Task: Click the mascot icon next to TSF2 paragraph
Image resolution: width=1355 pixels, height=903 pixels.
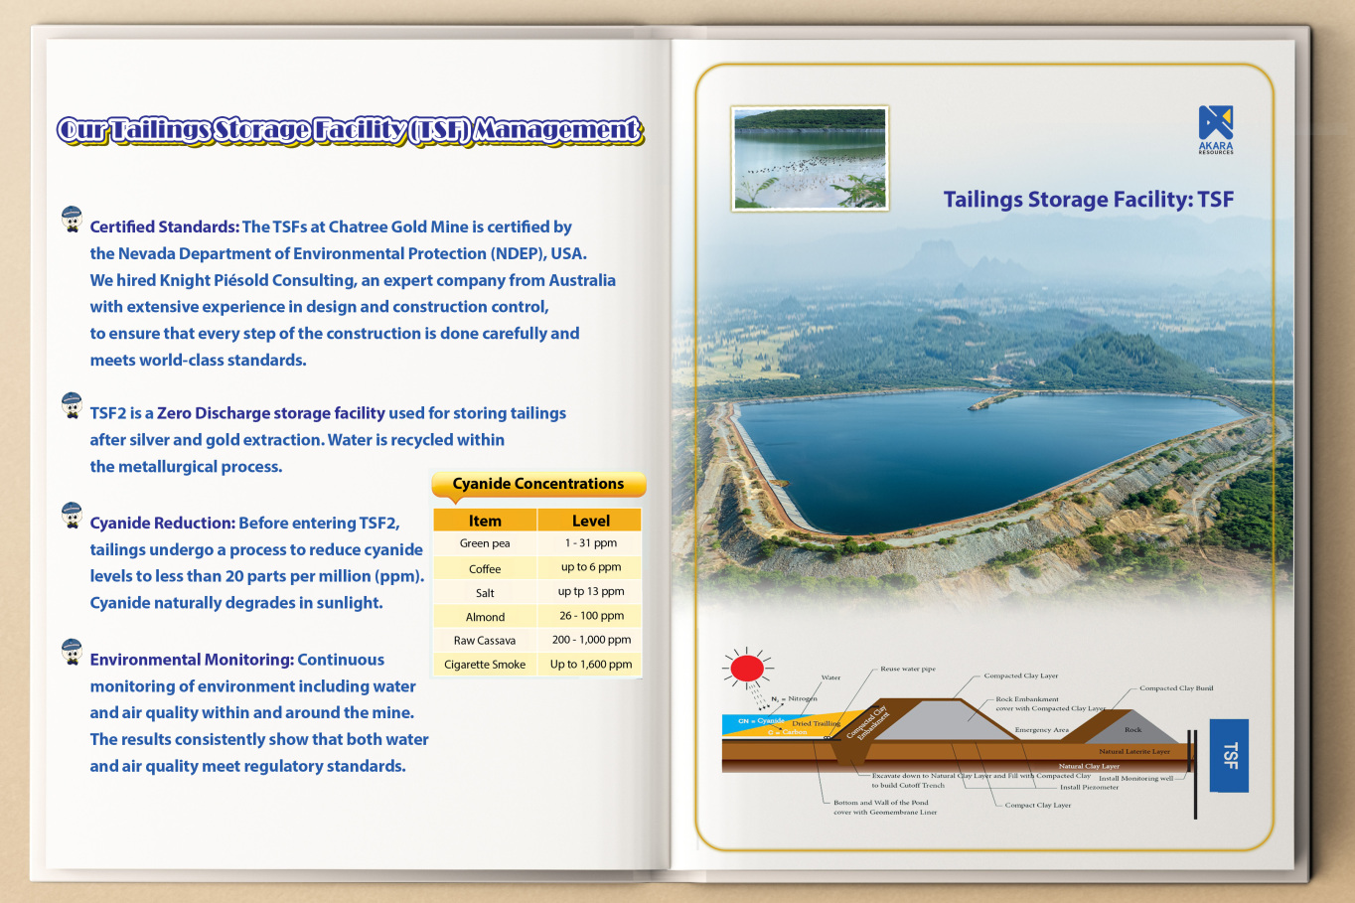Action: (70, 406)
